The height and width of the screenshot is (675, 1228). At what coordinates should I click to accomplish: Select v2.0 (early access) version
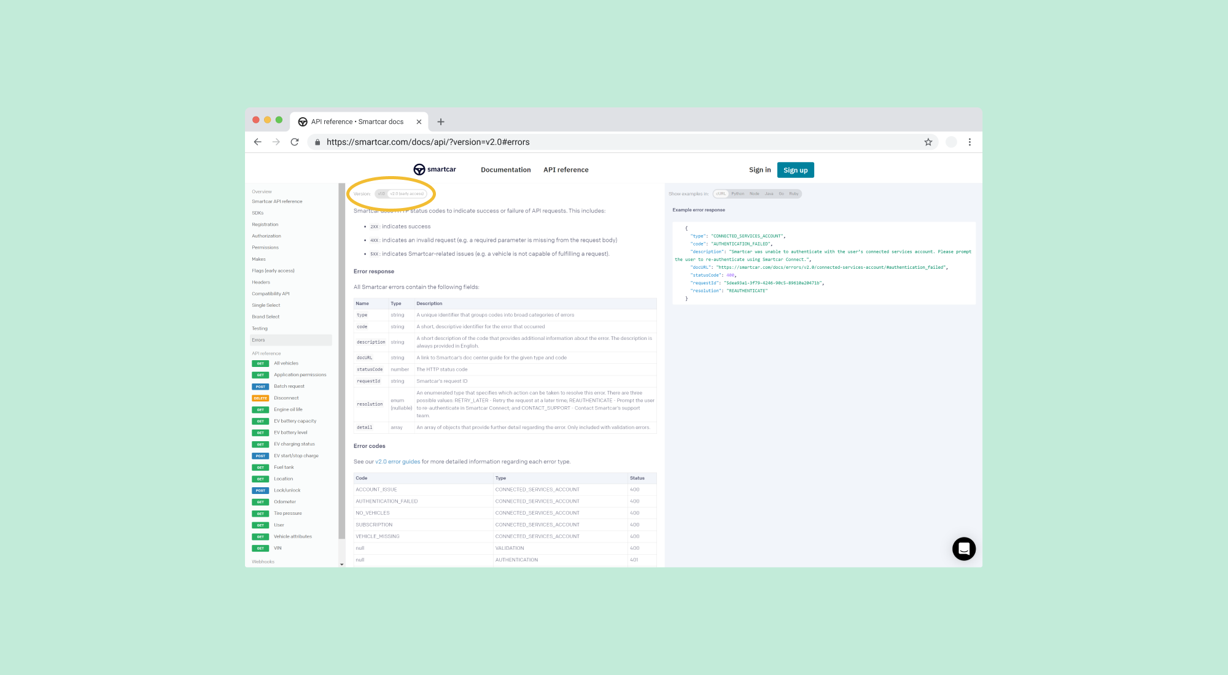pyautogui.click(x=406, y=194)
